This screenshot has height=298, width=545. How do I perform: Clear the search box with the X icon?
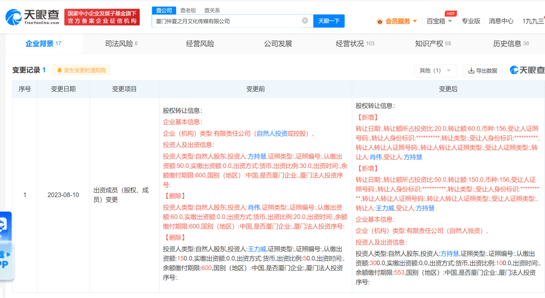305,21
